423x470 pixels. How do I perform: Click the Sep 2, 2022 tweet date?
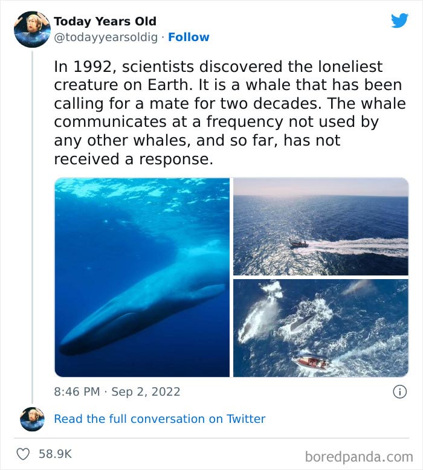(146, 391)
